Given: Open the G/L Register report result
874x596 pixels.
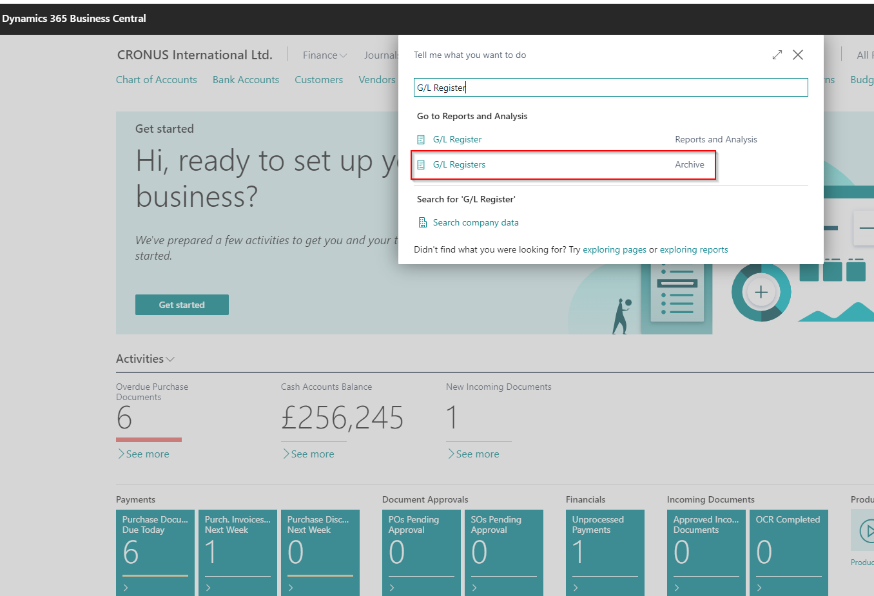Looking at the screenshot, I should (x=458, y=139).
